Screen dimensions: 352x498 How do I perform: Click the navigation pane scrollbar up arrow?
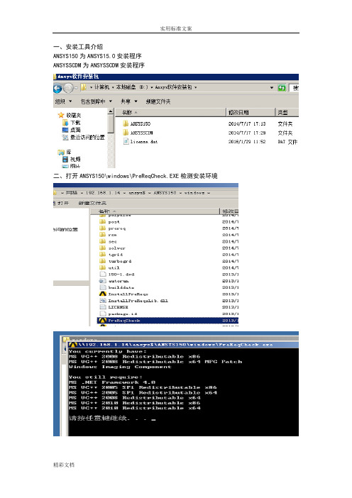pos(111,111)
